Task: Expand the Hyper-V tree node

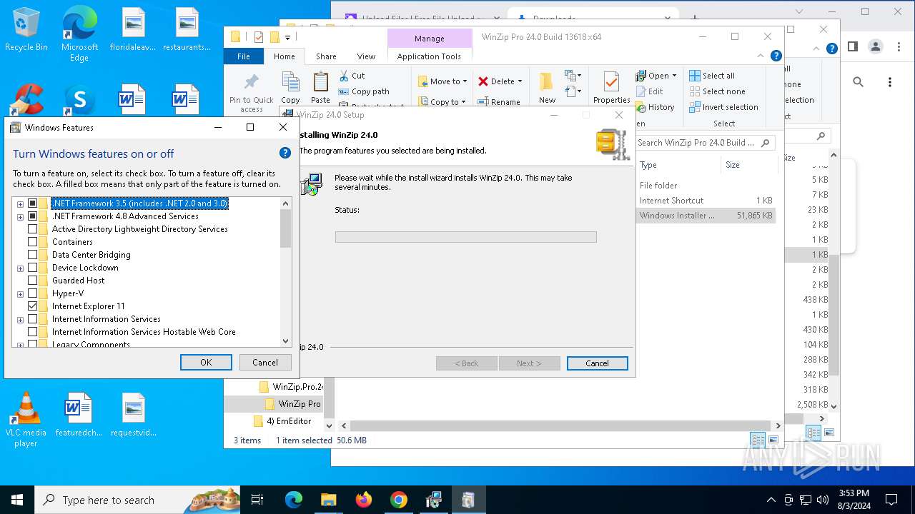Action: point(20,294)
